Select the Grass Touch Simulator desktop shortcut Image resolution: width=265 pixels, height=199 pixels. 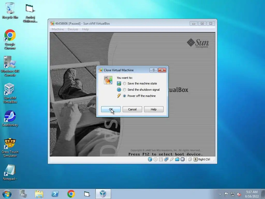[10, 147]
